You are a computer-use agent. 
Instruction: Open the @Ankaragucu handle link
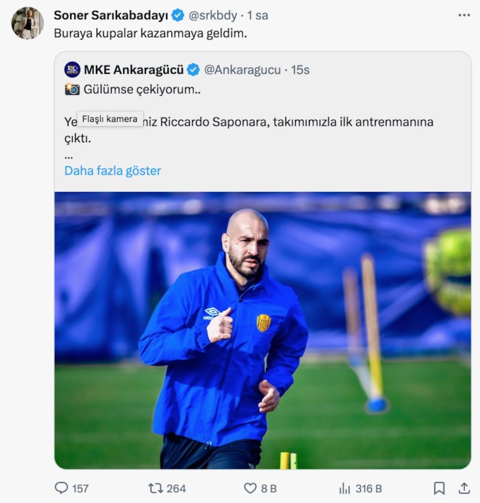pos(242,70)
